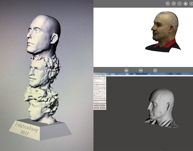The height and width of the screenshot is (151, 193).
Task: Click the color textured head scan model
Action: (x=164, y=32)
